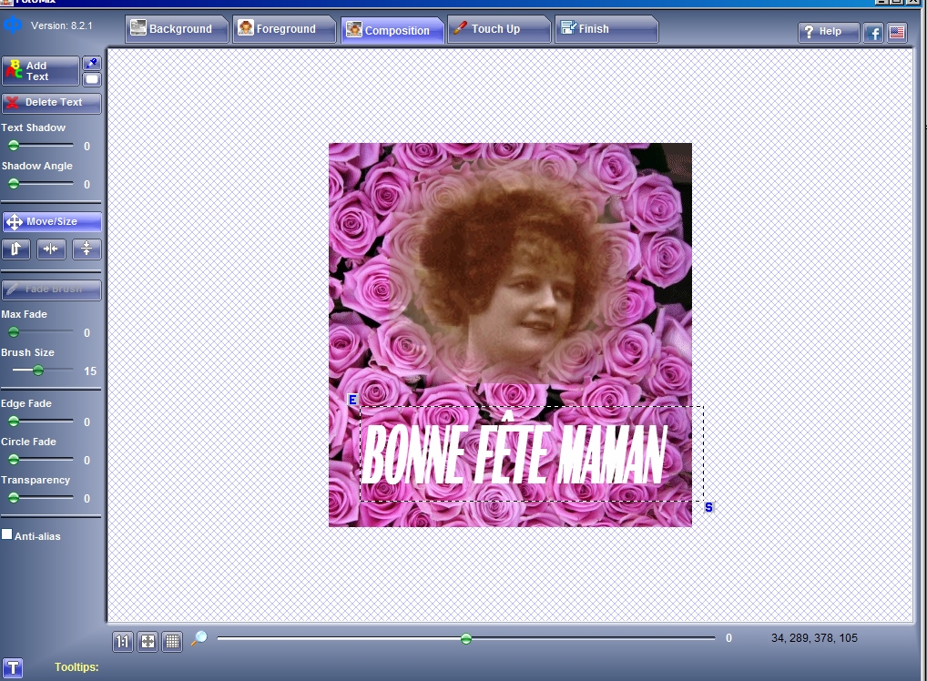
Task: Center the text vertically with the arrows icon
Action: coord(87,249)
